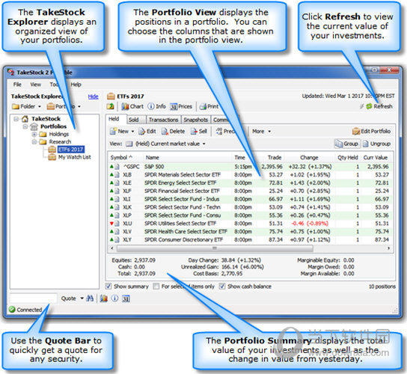The width and height of the screenshot is (407, 374).
Task: Click the quote bar symbol input field
Action: click(x=33, y=298)
